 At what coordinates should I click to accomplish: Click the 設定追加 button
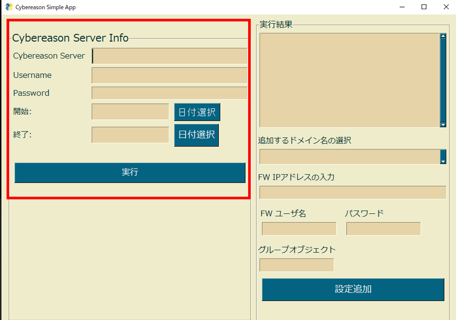click(353, 289)
